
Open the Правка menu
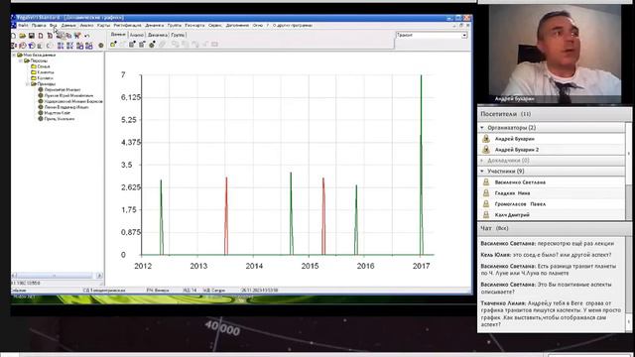point(39,25)
